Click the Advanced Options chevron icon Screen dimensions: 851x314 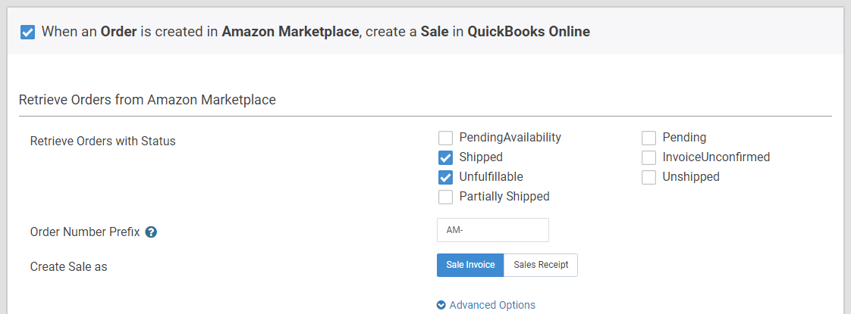coord(441,306)
